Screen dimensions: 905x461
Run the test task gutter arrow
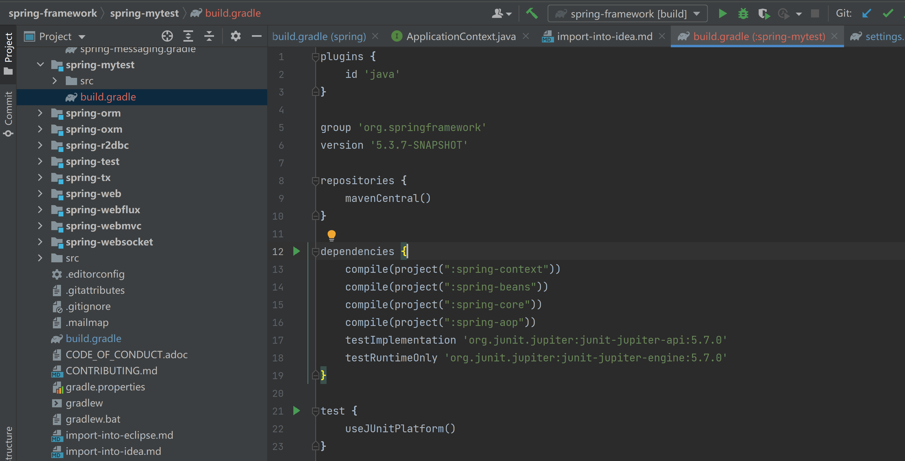pos(296,411)
